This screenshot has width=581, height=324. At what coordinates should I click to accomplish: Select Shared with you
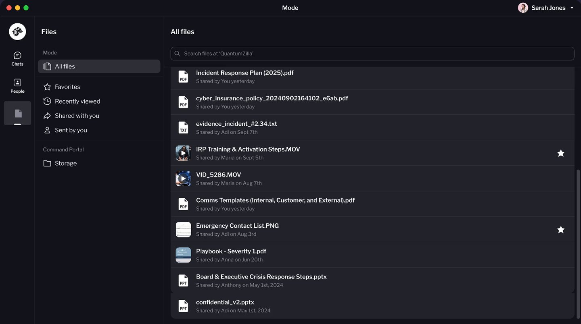77,116
